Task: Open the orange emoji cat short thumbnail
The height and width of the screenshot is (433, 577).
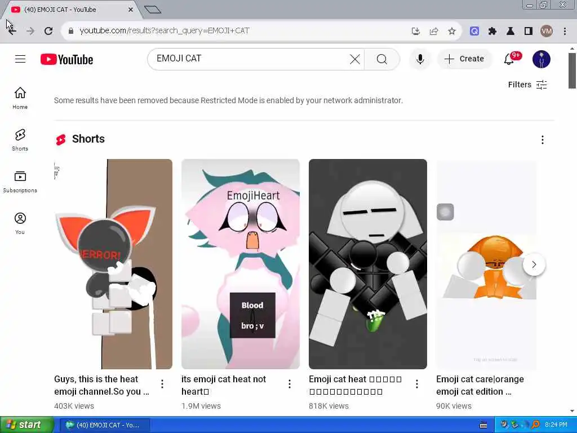Action: click(486, 264)
